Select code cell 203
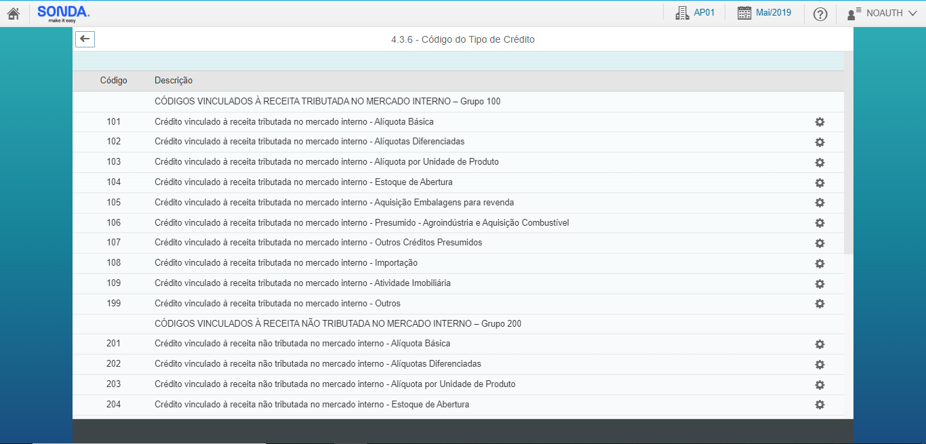 tap(114, 384)
